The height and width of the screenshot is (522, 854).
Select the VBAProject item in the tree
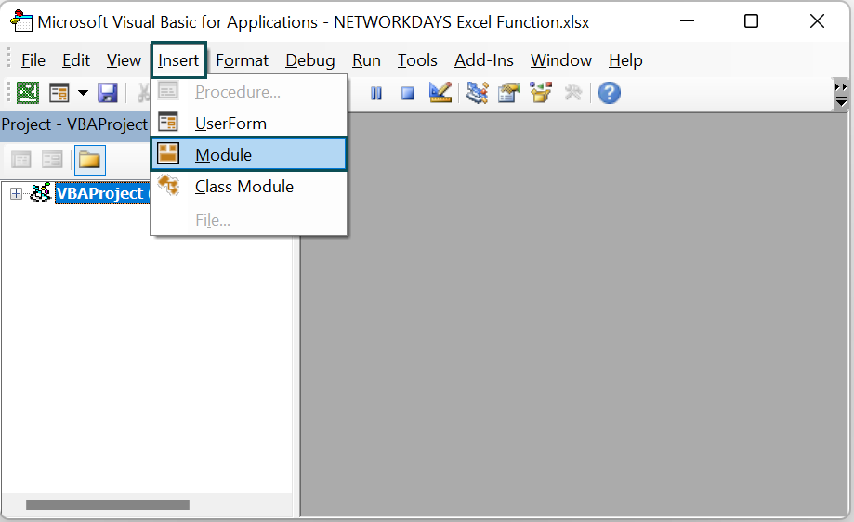[101, 193]
